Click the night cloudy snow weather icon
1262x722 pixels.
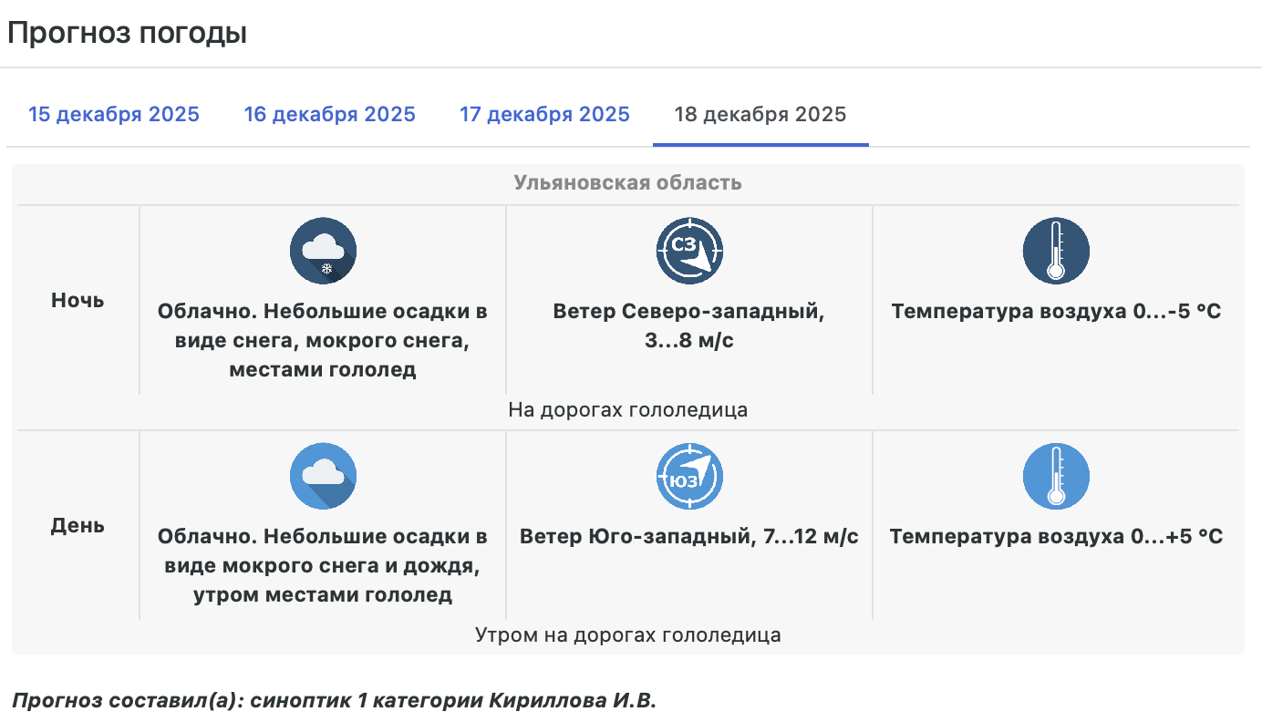[x=323, y=251]
